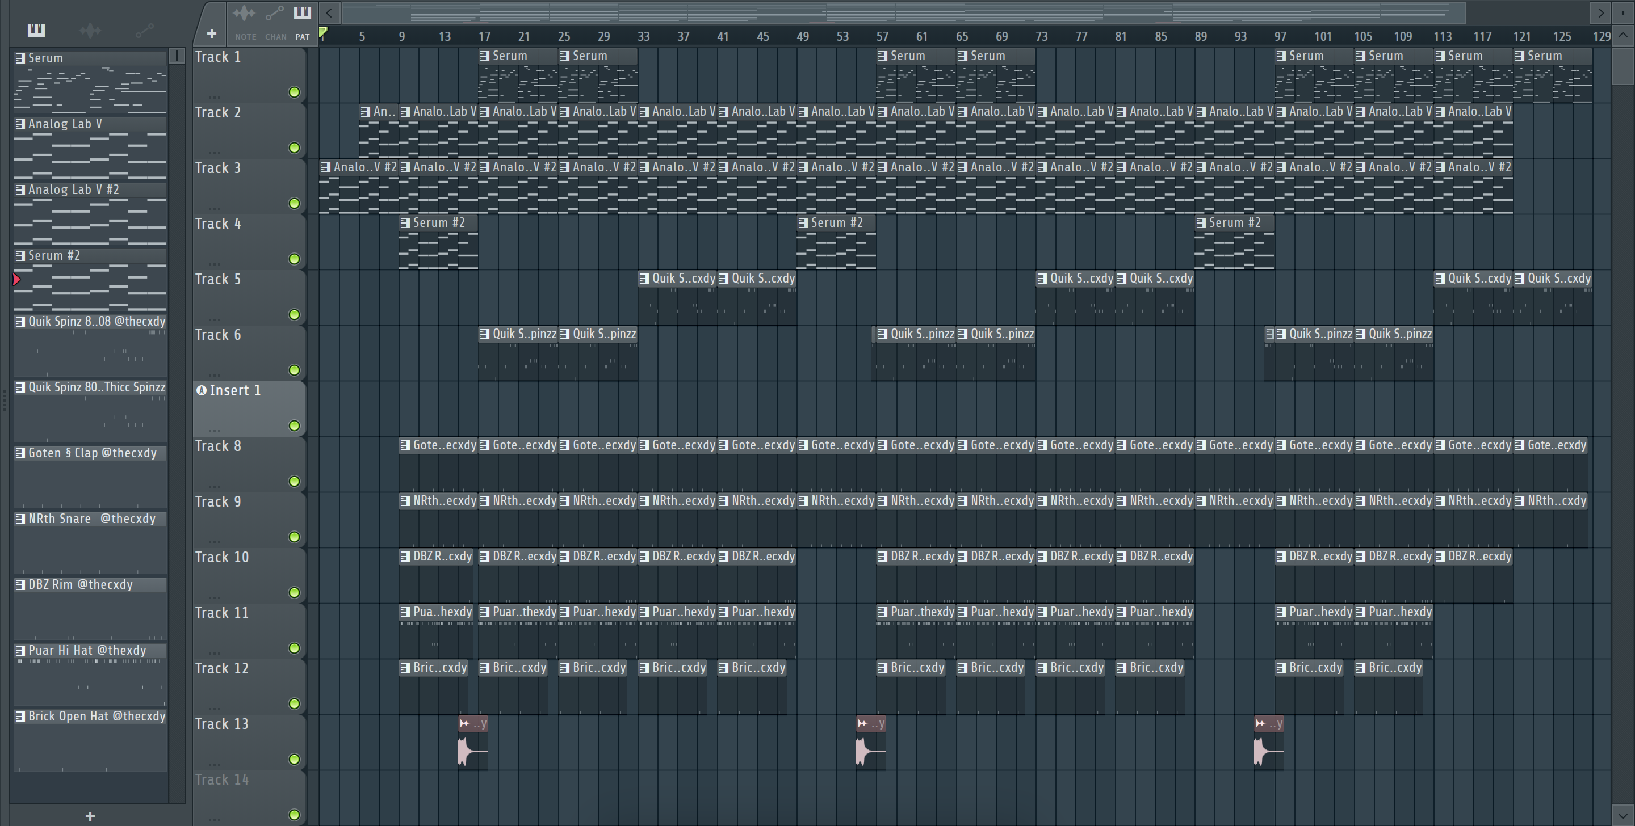Click bar 57 on the timeline ruler
Screen dimensions: 1635x826
point(882,36)
